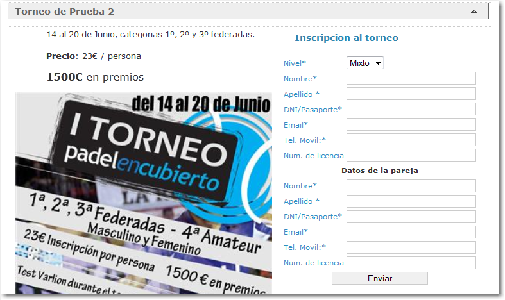Click the Nivel* label
The height and width of the screenshot is (300, 505).
tap(295, 63)
